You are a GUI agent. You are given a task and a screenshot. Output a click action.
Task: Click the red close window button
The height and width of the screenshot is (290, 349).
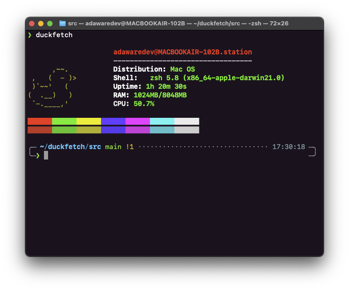(32, 24)
